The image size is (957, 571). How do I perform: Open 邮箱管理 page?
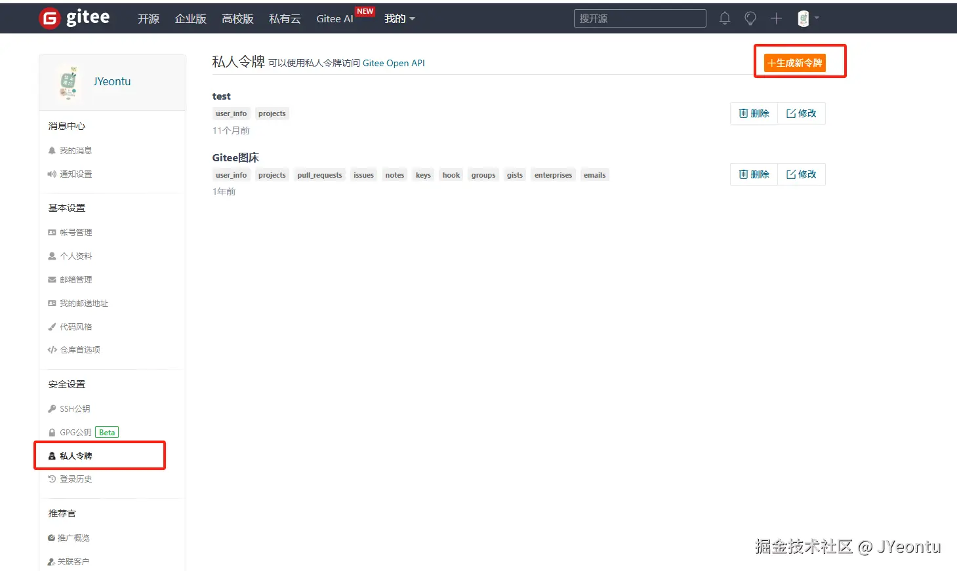(70, 279)
